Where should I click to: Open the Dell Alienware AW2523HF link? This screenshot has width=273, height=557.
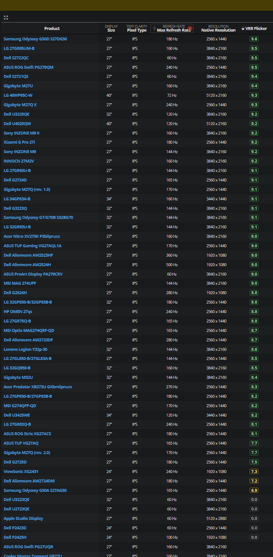click(x=28, y=255)
